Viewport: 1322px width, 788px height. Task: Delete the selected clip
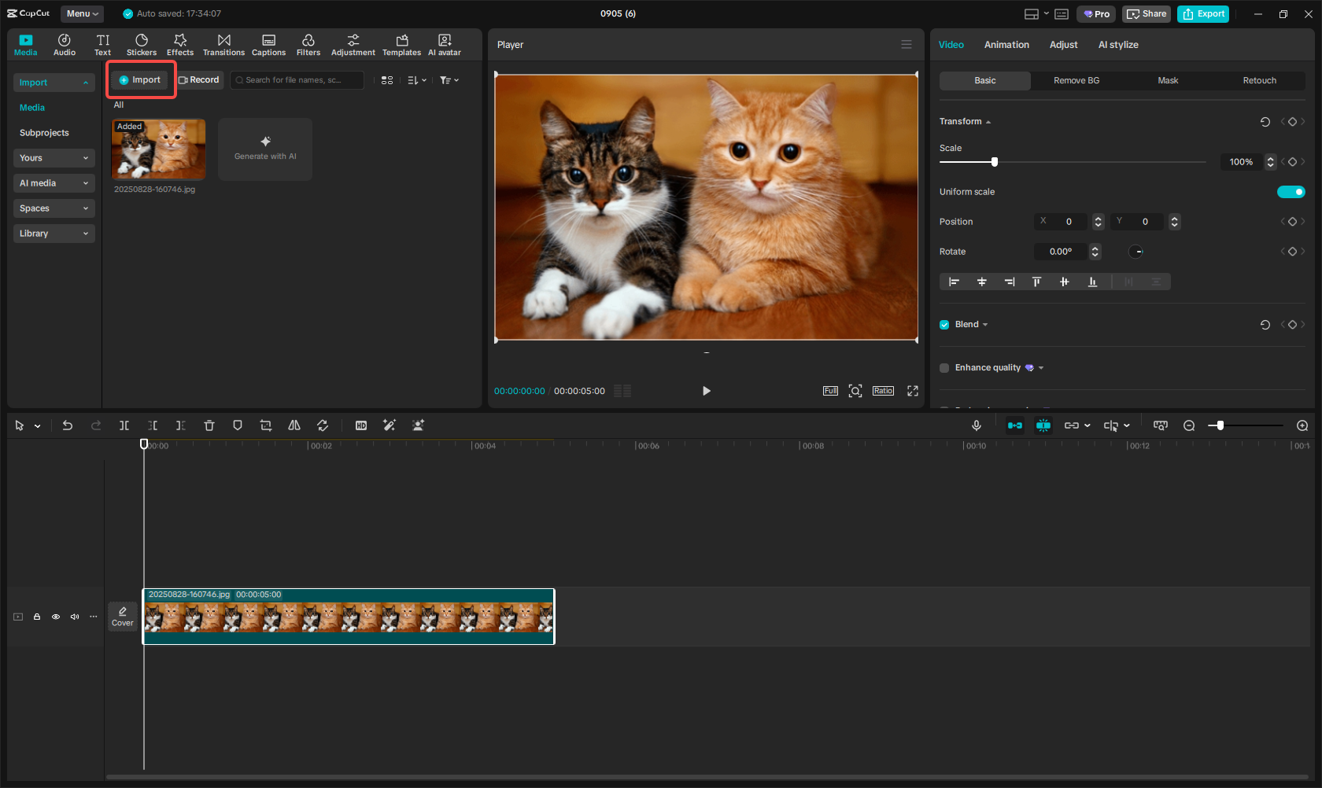click(209, 425)
